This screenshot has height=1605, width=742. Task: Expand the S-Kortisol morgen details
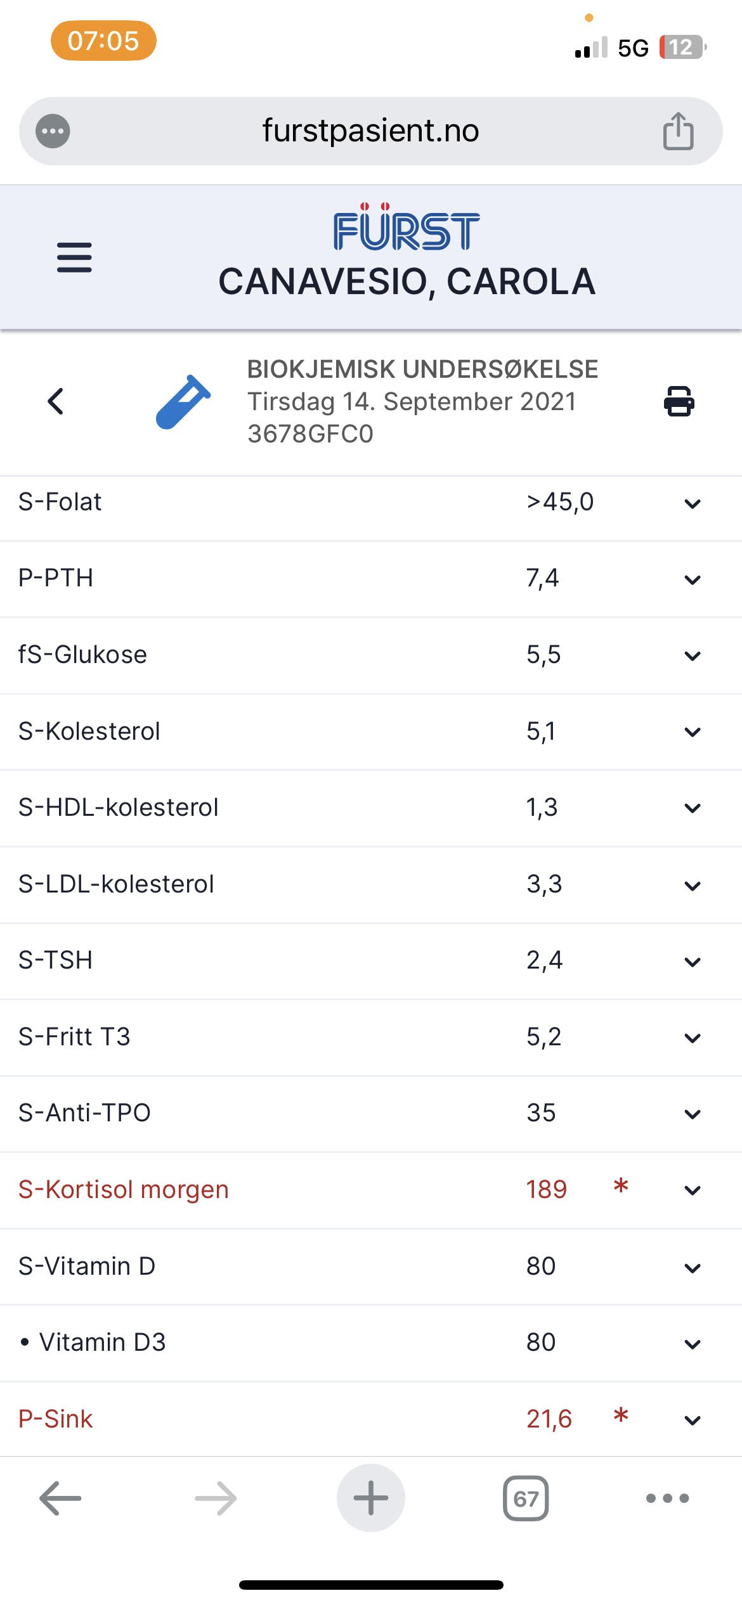tap(693, 1190)
